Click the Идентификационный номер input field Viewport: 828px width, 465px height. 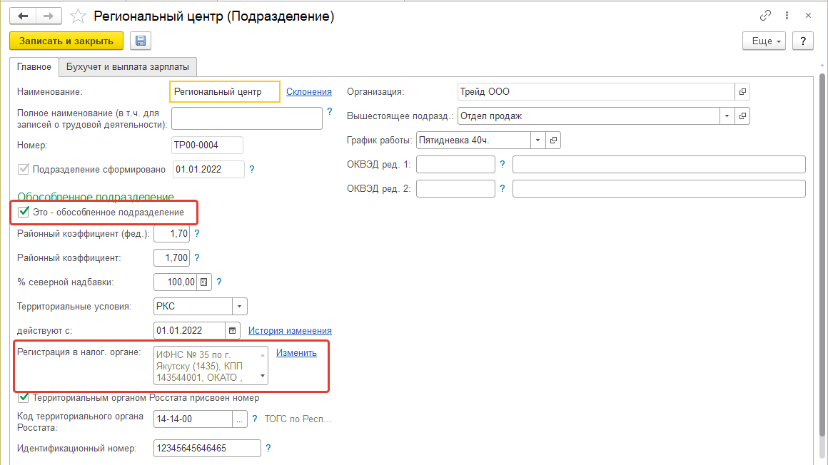coord(207,448)
